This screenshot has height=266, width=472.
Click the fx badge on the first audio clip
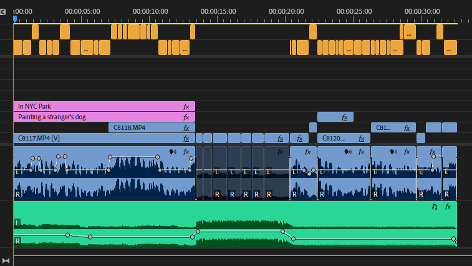[x=186, y=152]
